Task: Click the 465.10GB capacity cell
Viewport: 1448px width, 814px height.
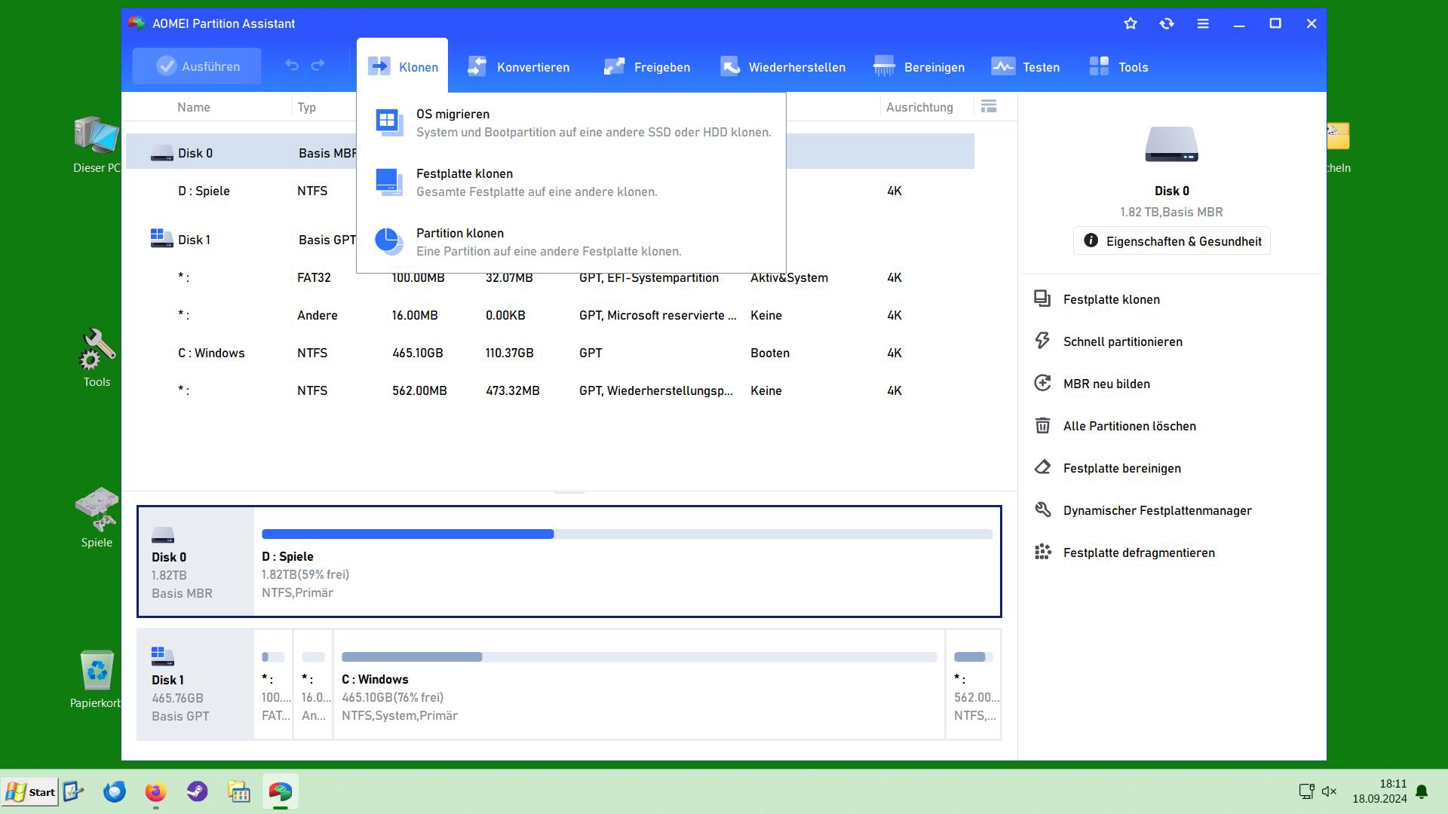Action: pyautogui.click(x=417, y=353)
